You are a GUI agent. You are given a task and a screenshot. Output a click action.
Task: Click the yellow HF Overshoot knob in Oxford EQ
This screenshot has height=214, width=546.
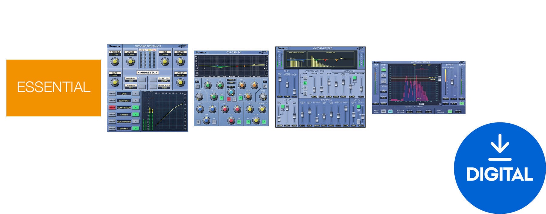click(262, 109)
